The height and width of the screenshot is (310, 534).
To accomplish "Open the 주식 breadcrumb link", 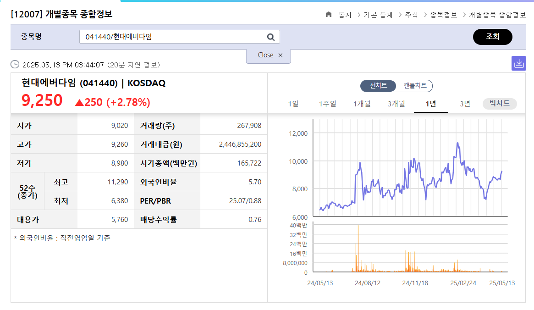I will coord(411,14).
